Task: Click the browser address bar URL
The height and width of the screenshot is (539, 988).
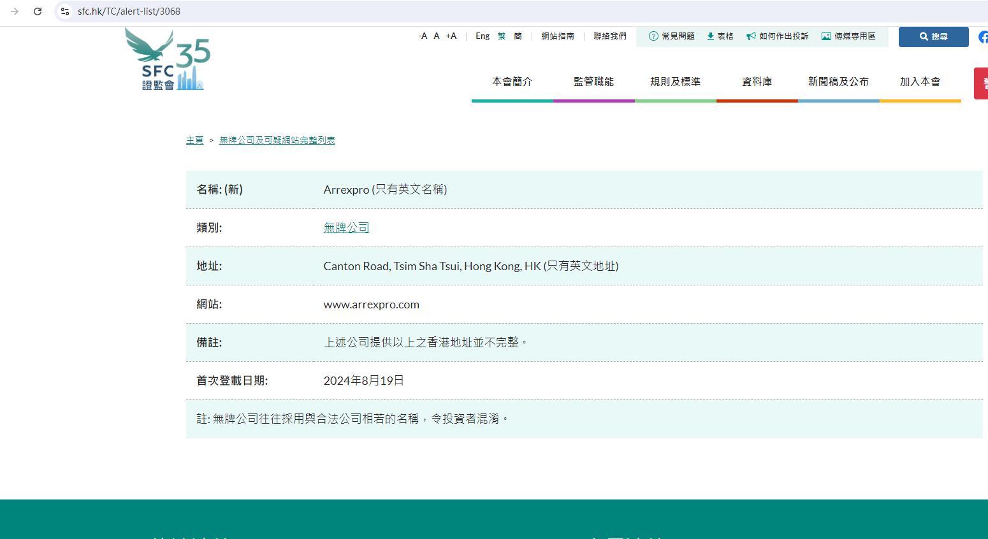Action: click(x=129, y=11)
